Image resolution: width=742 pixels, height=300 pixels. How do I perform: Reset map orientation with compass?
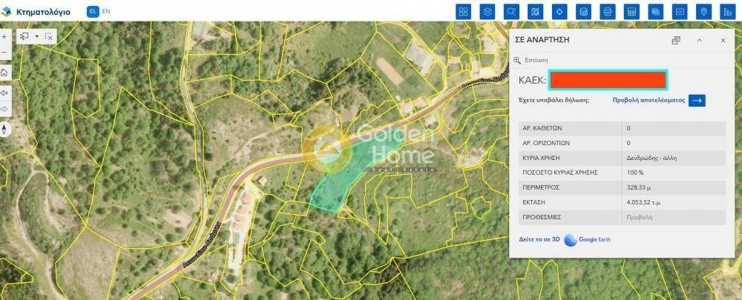coord(4,129)
